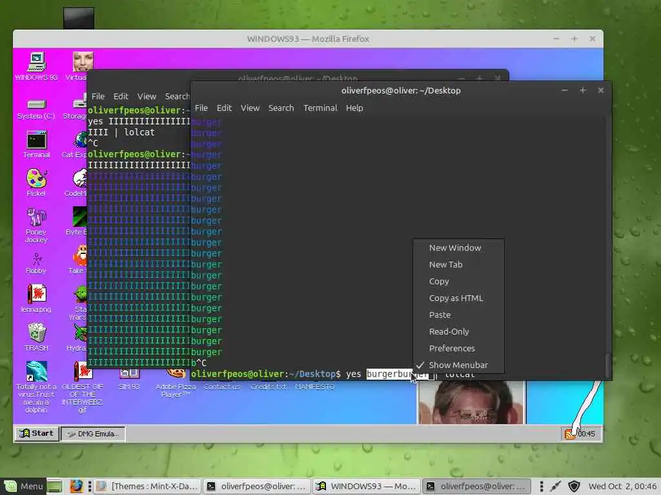Click the RSS feed icon in Windows93 tray

click(569, 434)
